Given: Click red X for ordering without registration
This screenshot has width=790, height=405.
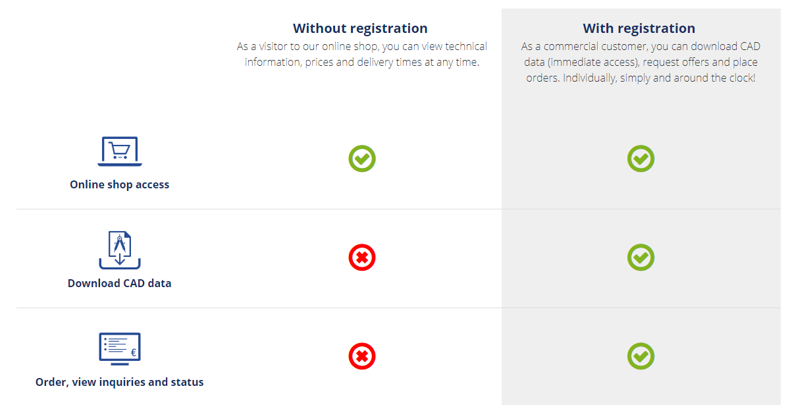Looking at the screenshot, I should click(x=362, y=356).
